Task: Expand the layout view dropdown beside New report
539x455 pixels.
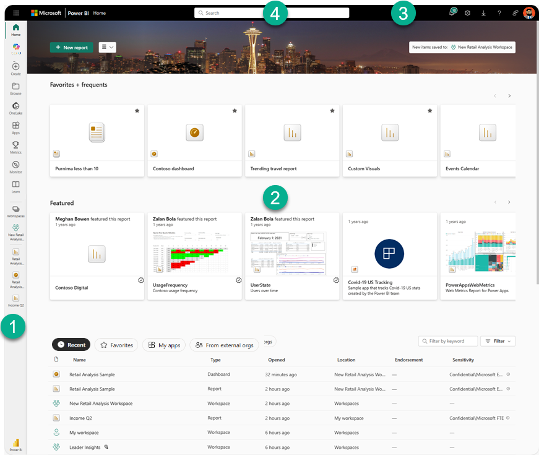Action: [x=107, y=47]
